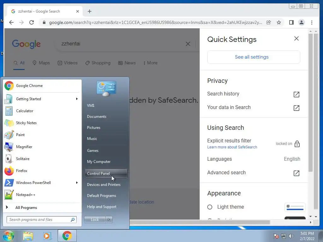Launch Paint from the Start menu
Viewport: 323px width, 242px height.
coord(42,135)
